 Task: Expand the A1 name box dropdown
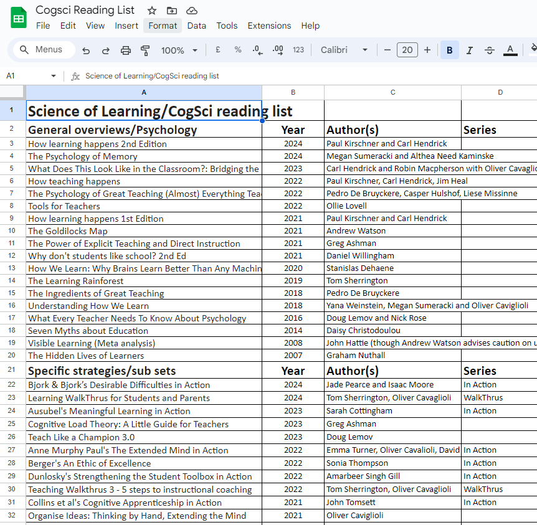point(54,76)
